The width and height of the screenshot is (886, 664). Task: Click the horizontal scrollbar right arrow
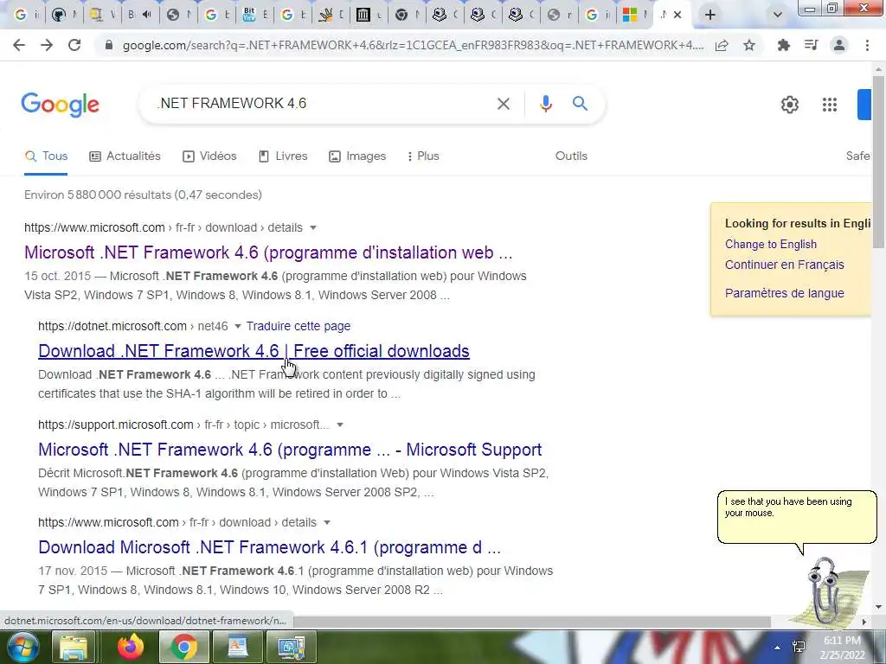[864, 622]
